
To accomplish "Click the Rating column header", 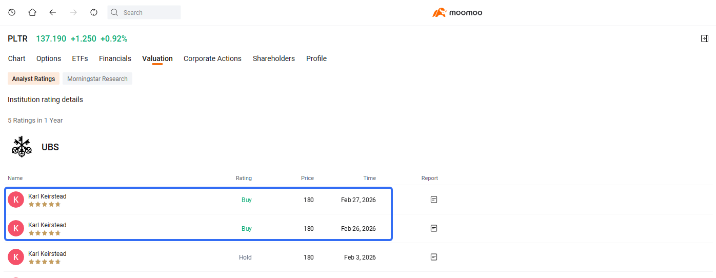I will click(244, 178).
